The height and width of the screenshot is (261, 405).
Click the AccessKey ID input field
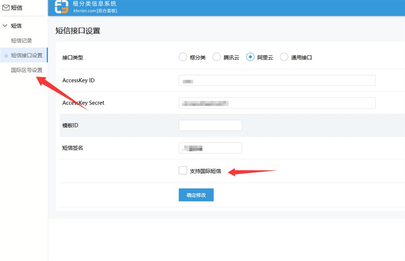277,81
